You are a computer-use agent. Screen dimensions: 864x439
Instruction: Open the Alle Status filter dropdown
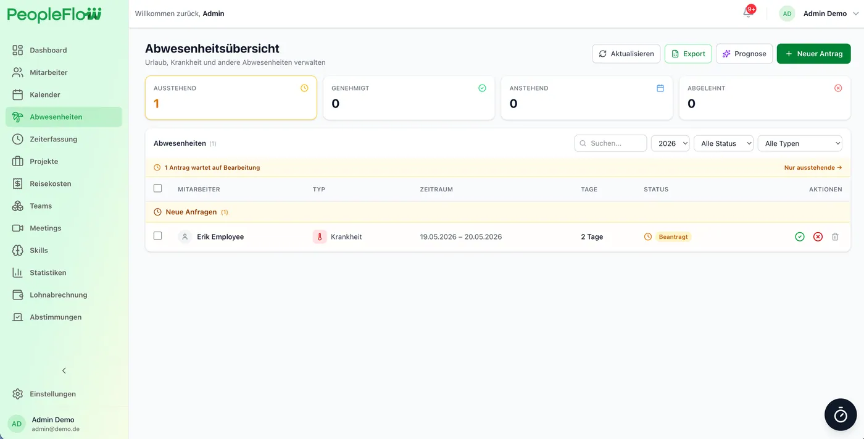pos(724,143)
